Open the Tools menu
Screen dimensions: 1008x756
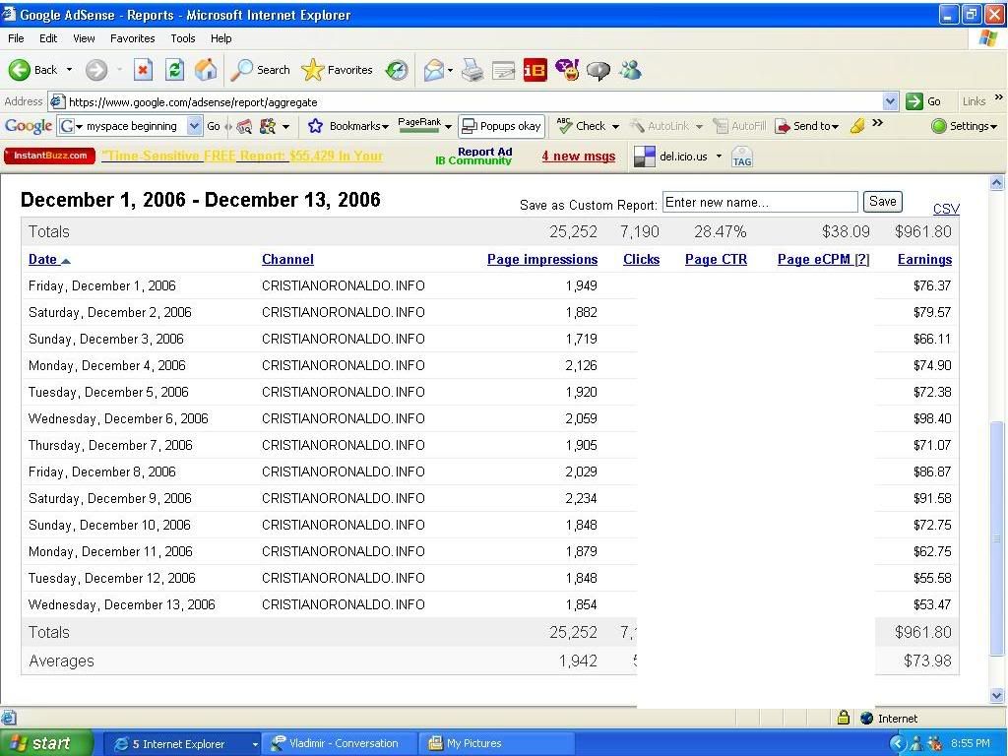(182, 38)
